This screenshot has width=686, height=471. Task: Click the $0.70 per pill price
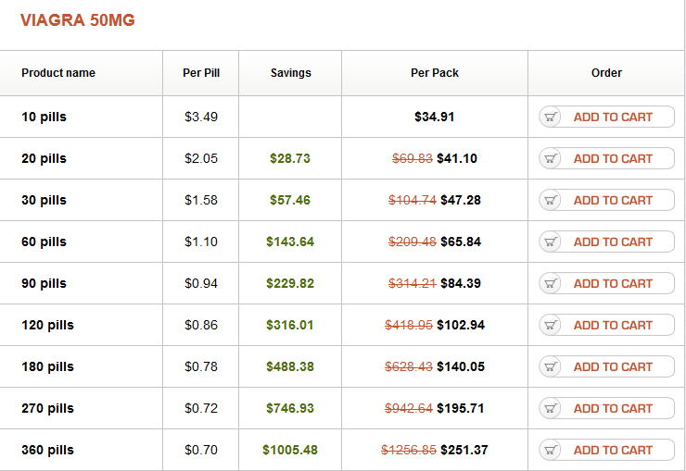pos(201,450)
